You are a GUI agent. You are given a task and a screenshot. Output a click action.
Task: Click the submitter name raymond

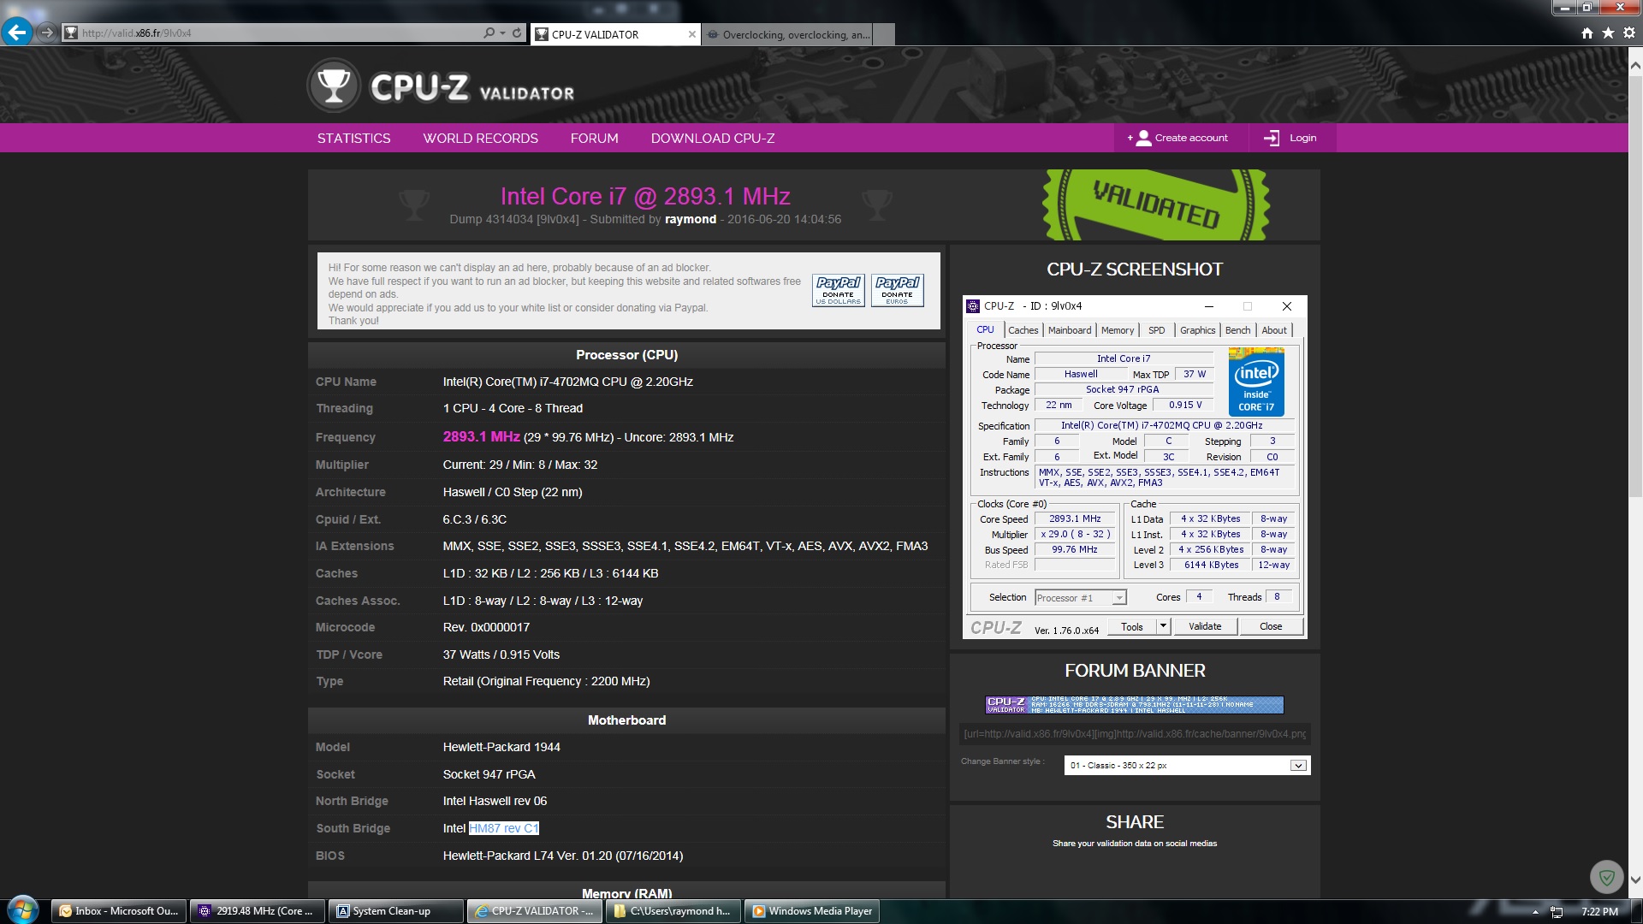coord(691,219)
